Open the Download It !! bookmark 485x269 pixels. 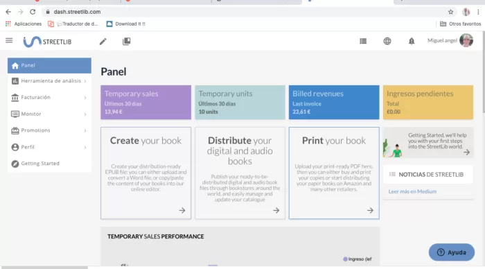click(125, 24)
